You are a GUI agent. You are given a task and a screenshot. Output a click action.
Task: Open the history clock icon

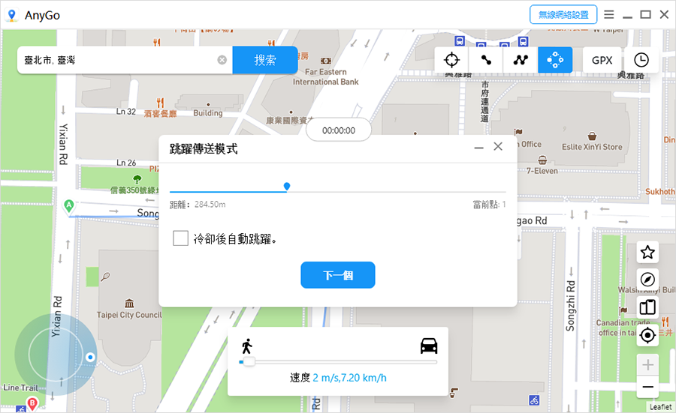click(641, 60)
